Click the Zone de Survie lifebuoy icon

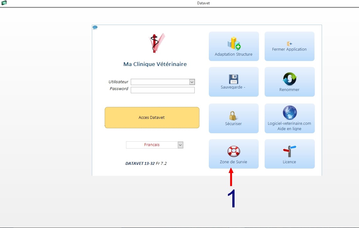coord(234,151)
